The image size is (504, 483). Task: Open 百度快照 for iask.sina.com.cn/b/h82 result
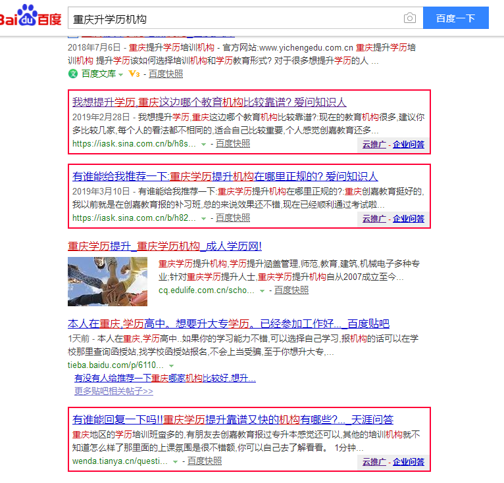233,218
